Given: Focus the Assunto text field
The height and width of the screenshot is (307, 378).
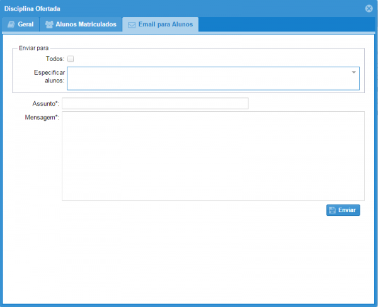Looking at the screenshot, I should (x=155, y=103).
